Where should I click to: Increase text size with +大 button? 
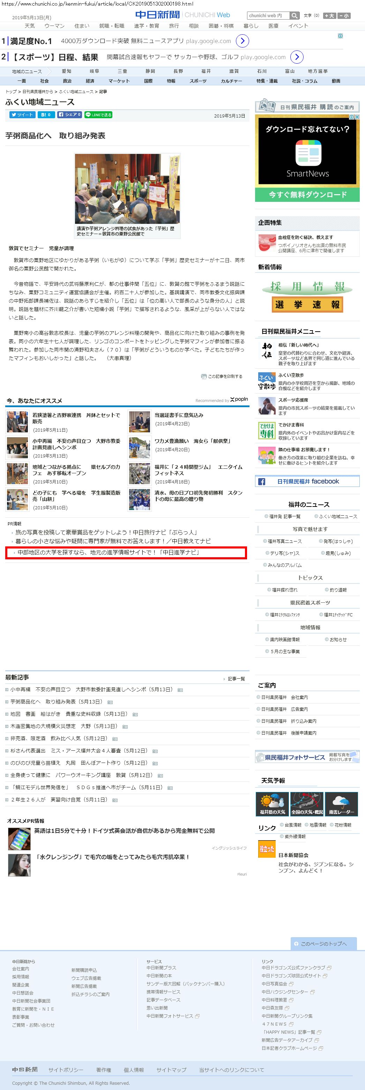[329, 16]
